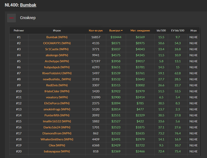This screenshot has width=207, height=158.
Task: Open player Imallin16532 (WPN) profile
Action: pos(57,121)
